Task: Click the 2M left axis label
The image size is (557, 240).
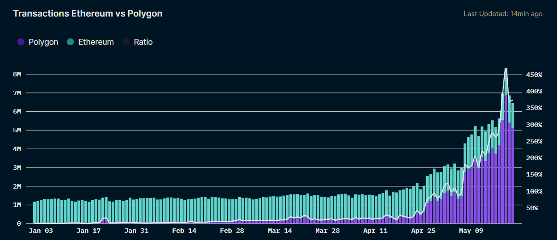Action: [x=17, y=186]
